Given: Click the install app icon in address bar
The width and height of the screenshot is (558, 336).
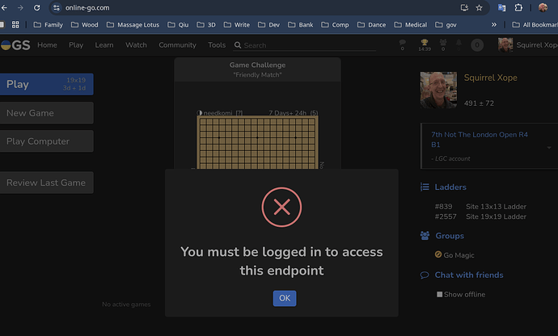Looking at the screenshot, I should pyautogui.click(x=464, y=7).
